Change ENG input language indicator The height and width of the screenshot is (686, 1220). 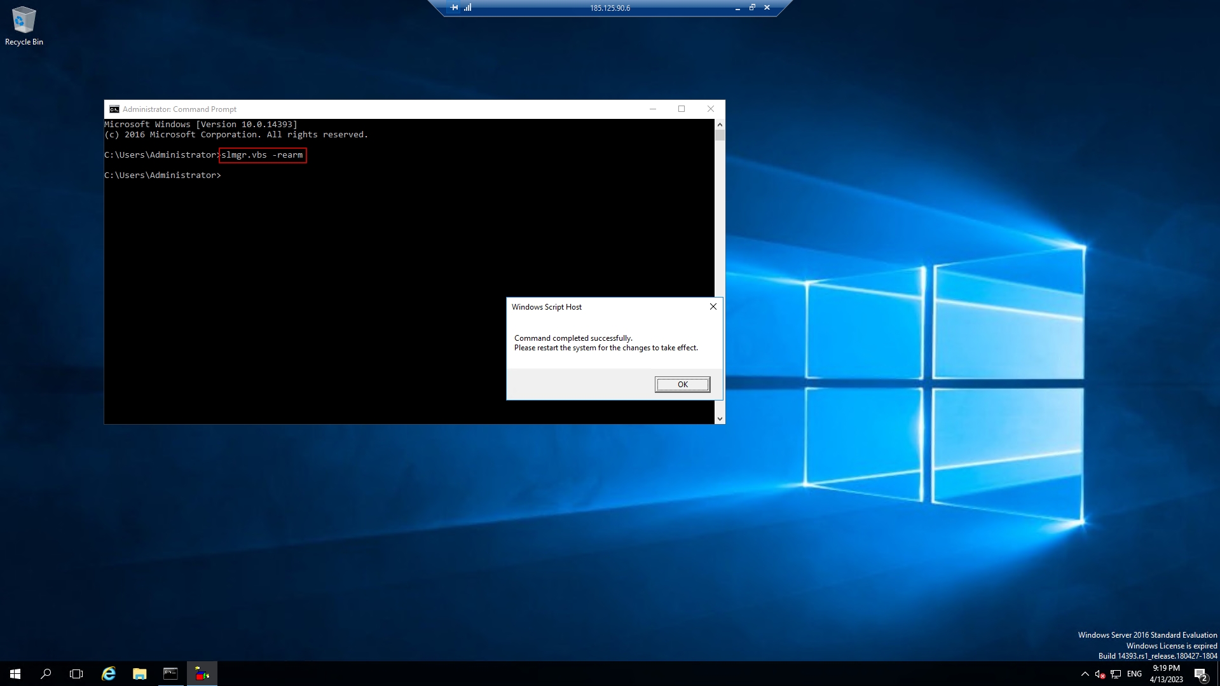1134,674
